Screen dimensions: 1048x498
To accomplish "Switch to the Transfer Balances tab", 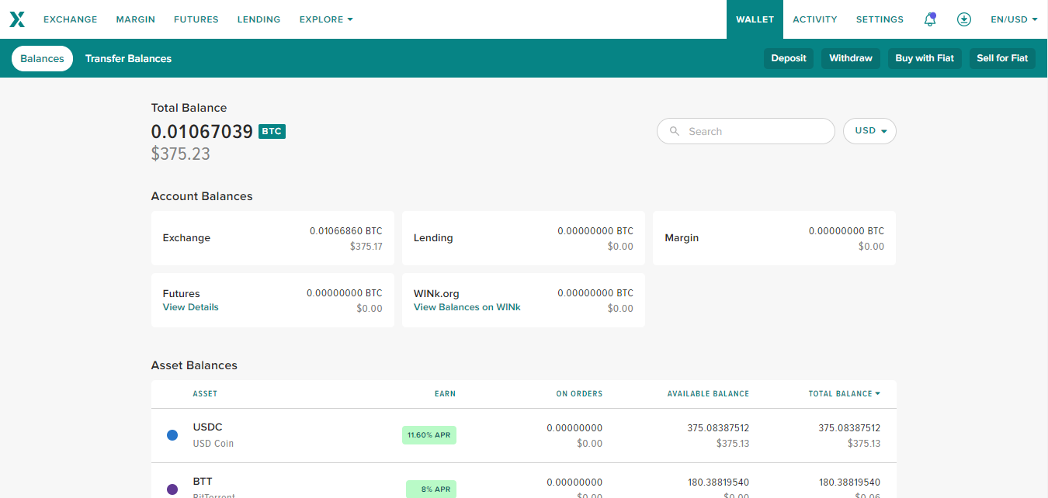I will [128, 59].
